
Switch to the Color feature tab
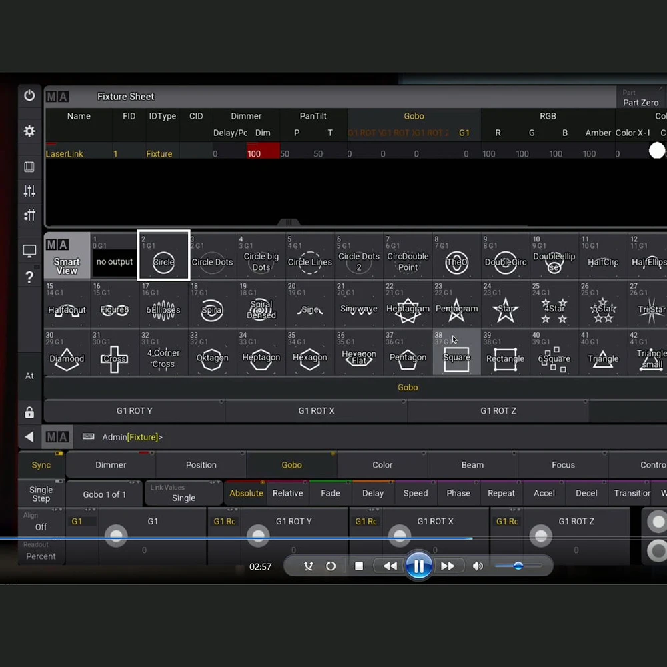382,465
